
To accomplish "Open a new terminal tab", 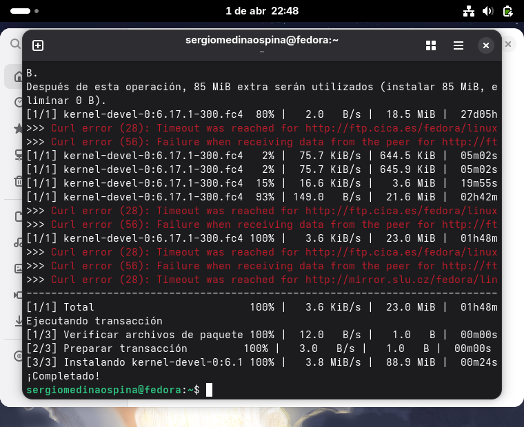I will click(38, 45).
